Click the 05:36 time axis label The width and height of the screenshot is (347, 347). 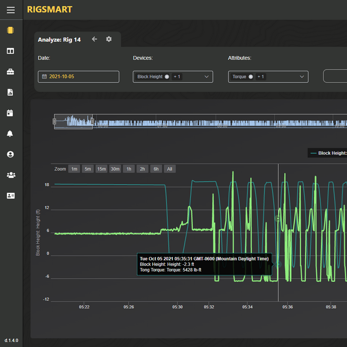point(287,307)
